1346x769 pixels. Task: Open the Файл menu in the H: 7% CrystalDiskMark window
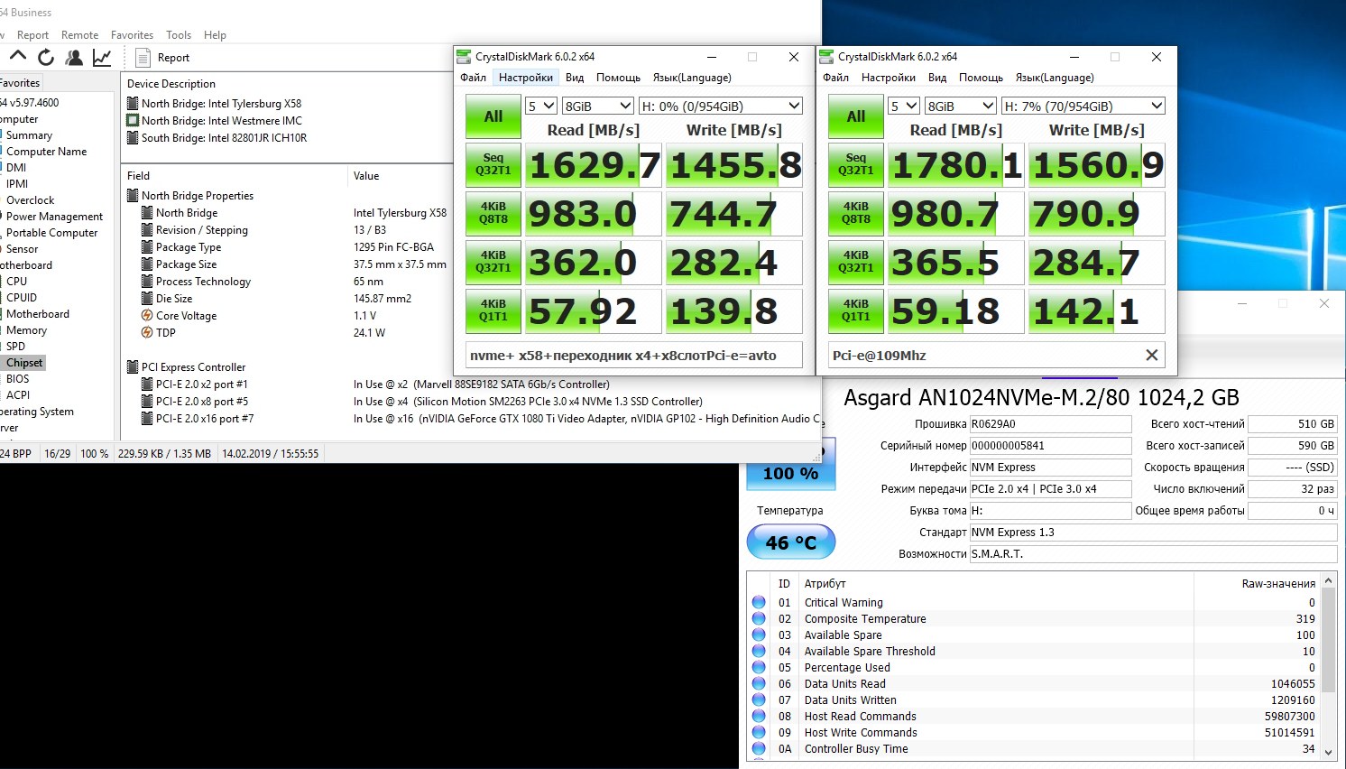(835, 78)
